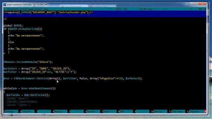Click the CIBlockElement::GetList call line
The height and width of the screenshot is (119, 212).
73,79
